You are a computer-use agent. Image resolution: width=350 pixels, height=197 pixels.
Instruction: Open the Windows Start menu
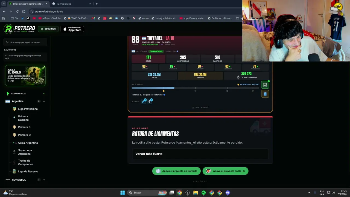pyautogui.click(x=122, y=193)
